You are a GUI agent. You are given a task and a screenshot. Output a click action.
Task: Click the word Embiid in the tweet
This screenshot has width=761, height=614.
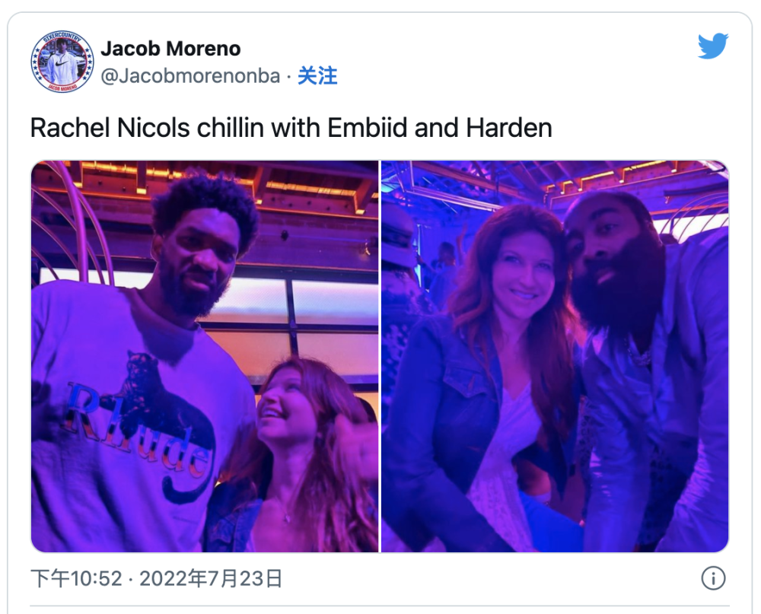tap(368, 128)
